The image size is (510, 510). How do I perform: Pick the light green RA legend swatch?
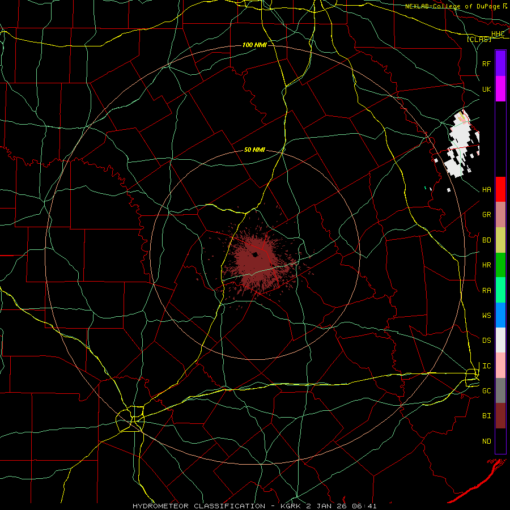(500, 290)
